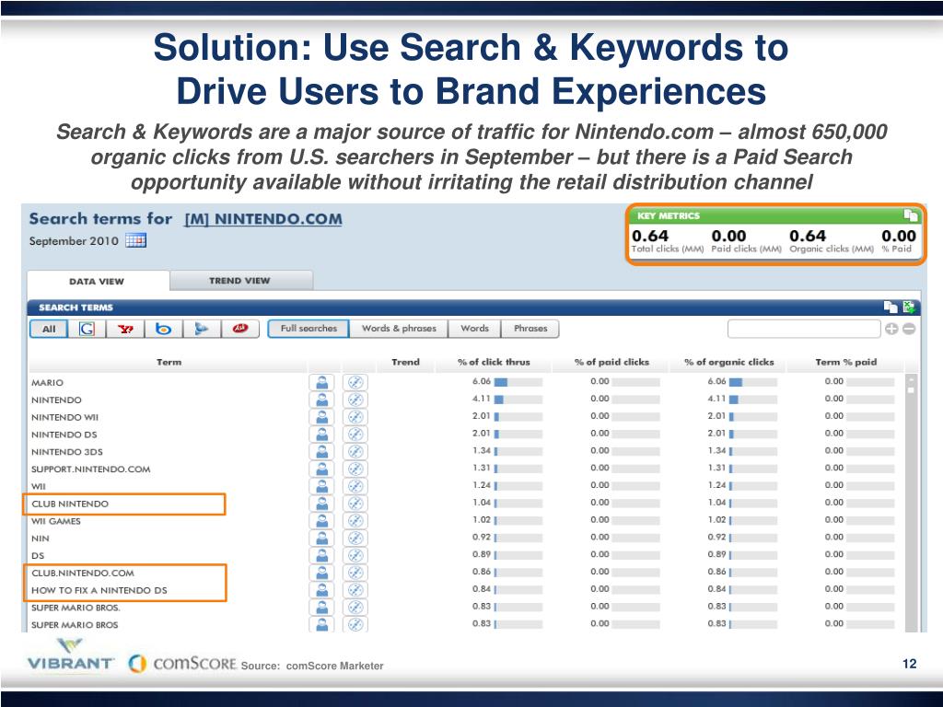Select the Full searches view
The image size is (943, 707).
(309, 329)
